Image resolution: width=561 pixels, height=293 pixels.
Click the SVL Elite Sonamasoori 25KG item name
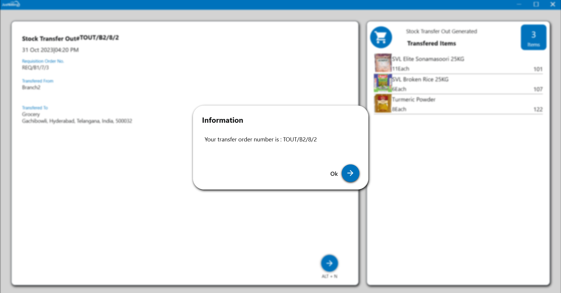pyautogui.click(x=428, y=59)
